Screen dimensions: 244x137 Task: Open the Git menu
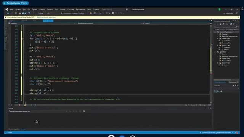(29, 10)
